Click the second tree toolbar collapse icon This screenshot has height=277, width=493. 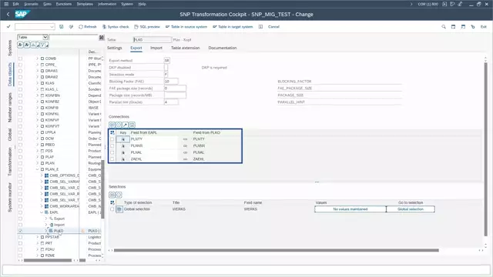(27, 45)
